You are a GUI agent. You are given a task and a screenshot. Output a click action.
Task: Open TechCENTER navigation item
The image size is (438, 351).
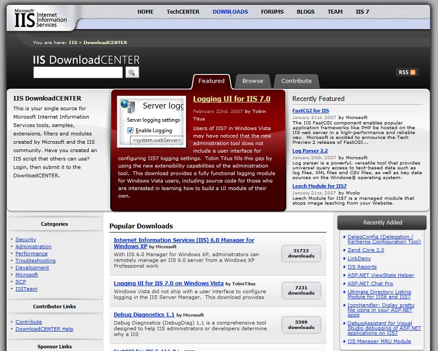coord(183,12)
